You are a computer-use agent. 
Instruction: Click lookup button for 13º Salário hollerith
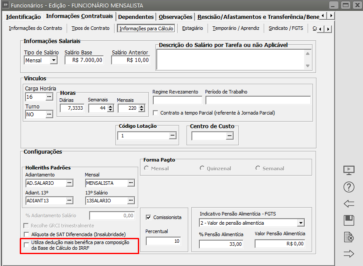tap(130, 201)
